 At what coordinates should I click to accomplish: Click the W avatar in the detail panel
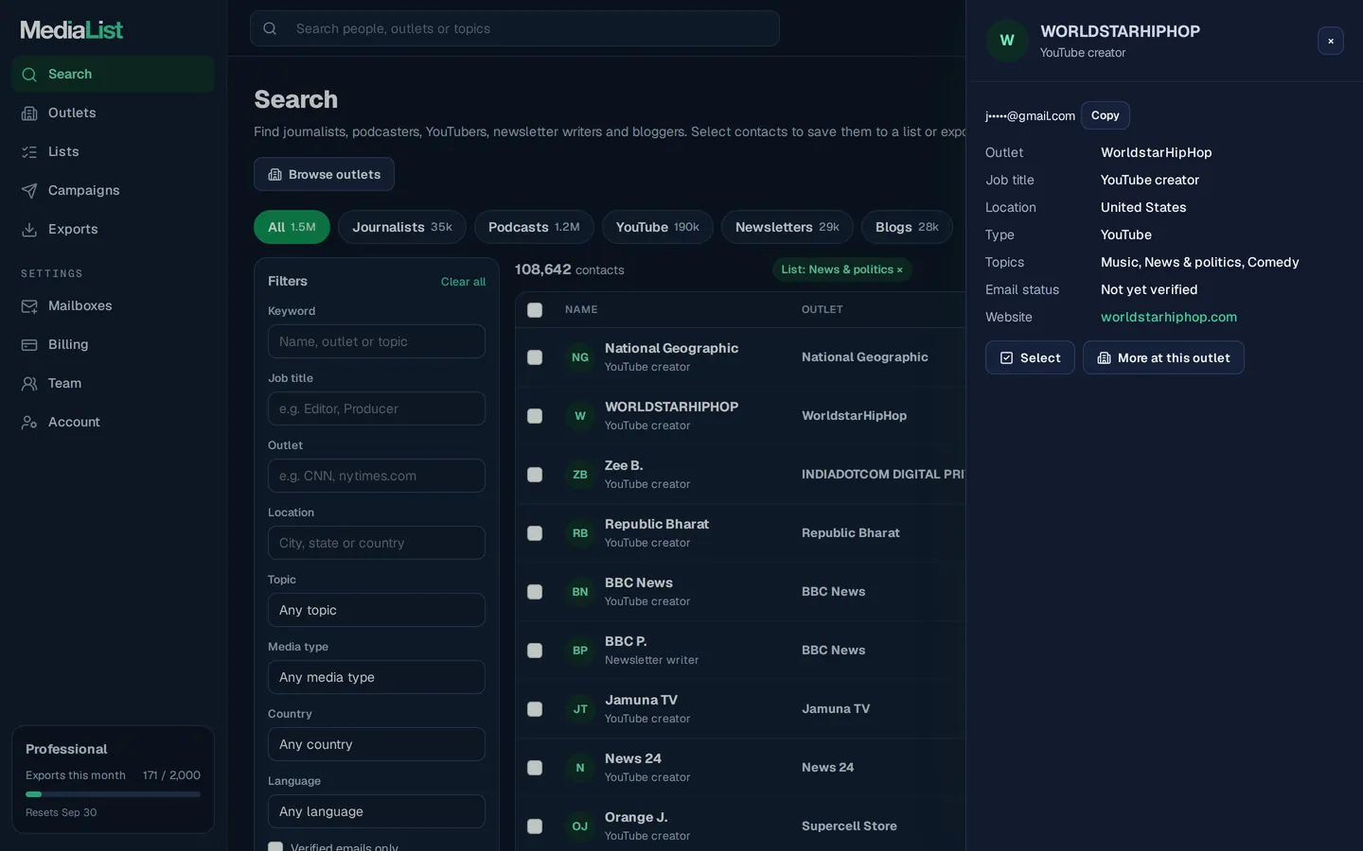pyautogui.click(x=1007, y=41)
